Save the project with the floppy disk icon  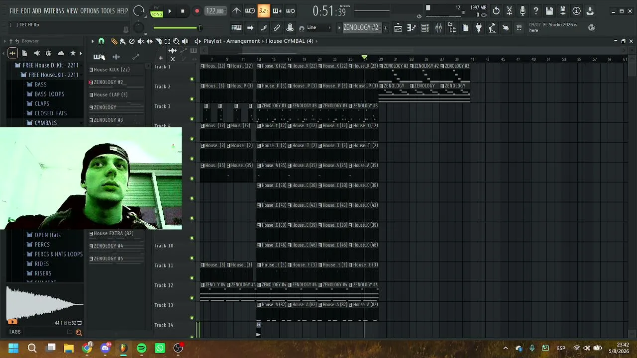(549, 11)
